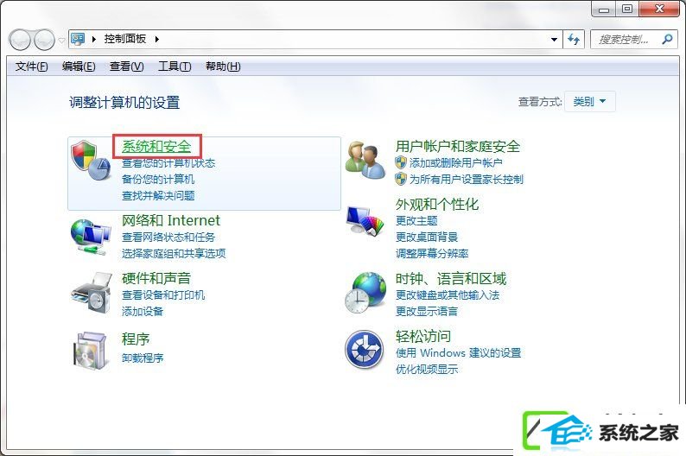Click the Back navigation button

click(x=20, y=40)
